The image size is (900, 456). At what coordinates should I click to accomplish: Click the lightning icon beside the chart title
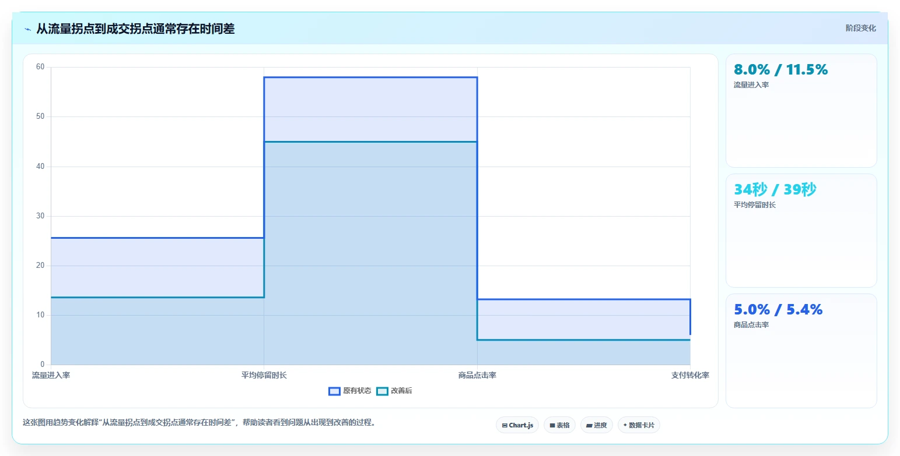point(28,29)
